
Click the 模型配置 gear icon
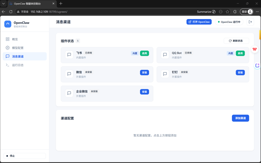[8, 48]
